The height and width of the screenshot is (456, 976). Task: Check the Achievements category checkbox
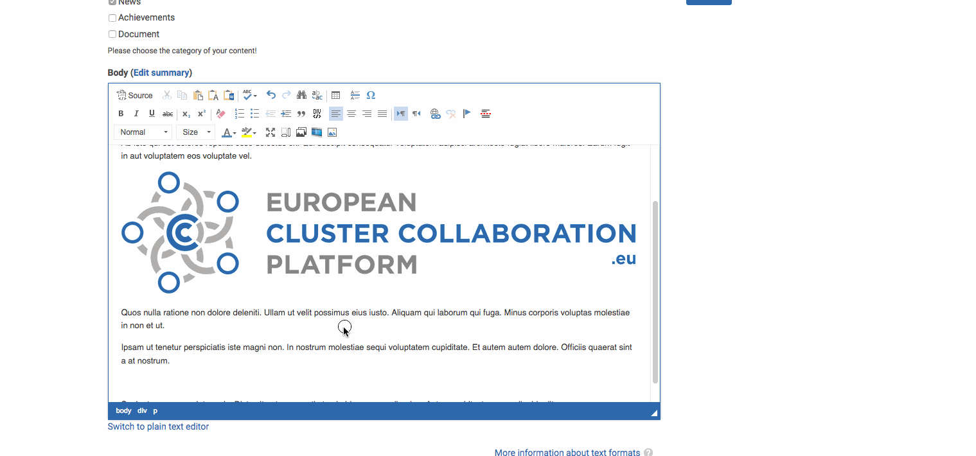coord(112,18)
